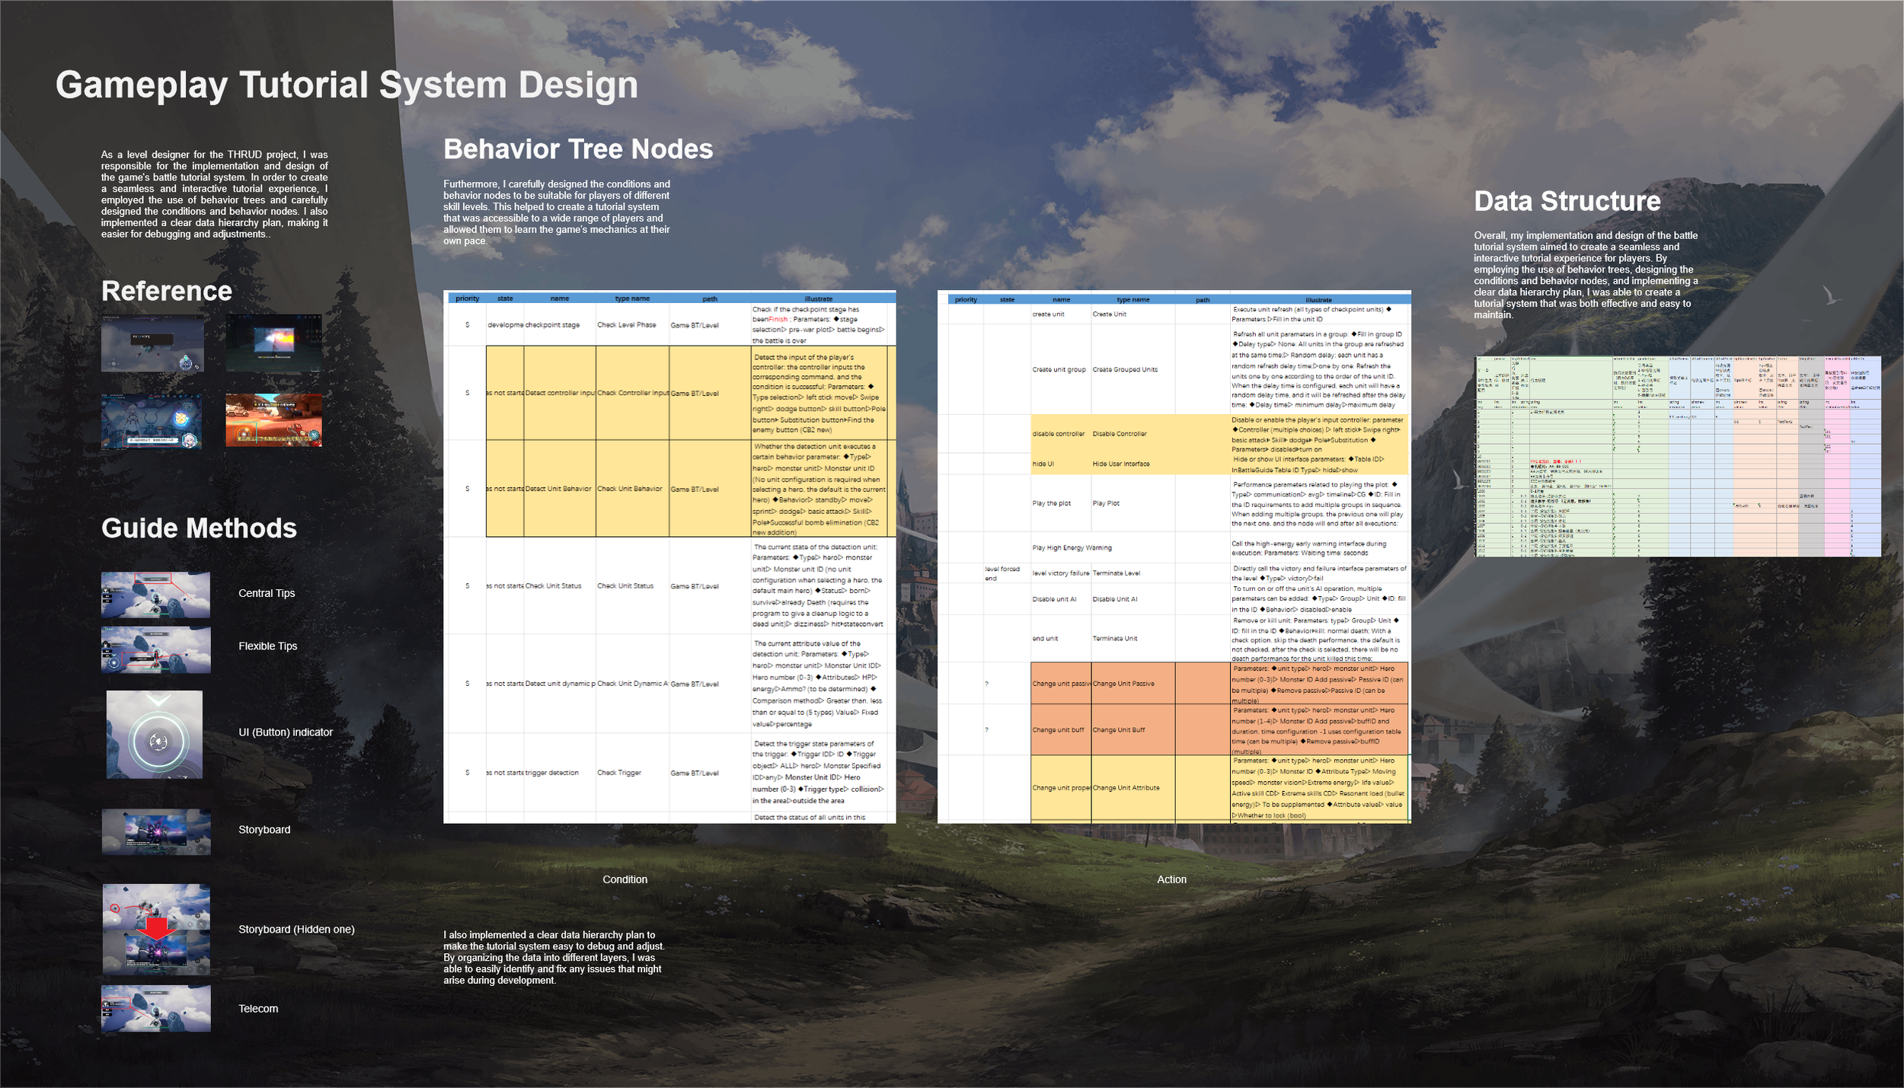
Task: Click the "Guide Methods" section heading
Action: point(199,528)
